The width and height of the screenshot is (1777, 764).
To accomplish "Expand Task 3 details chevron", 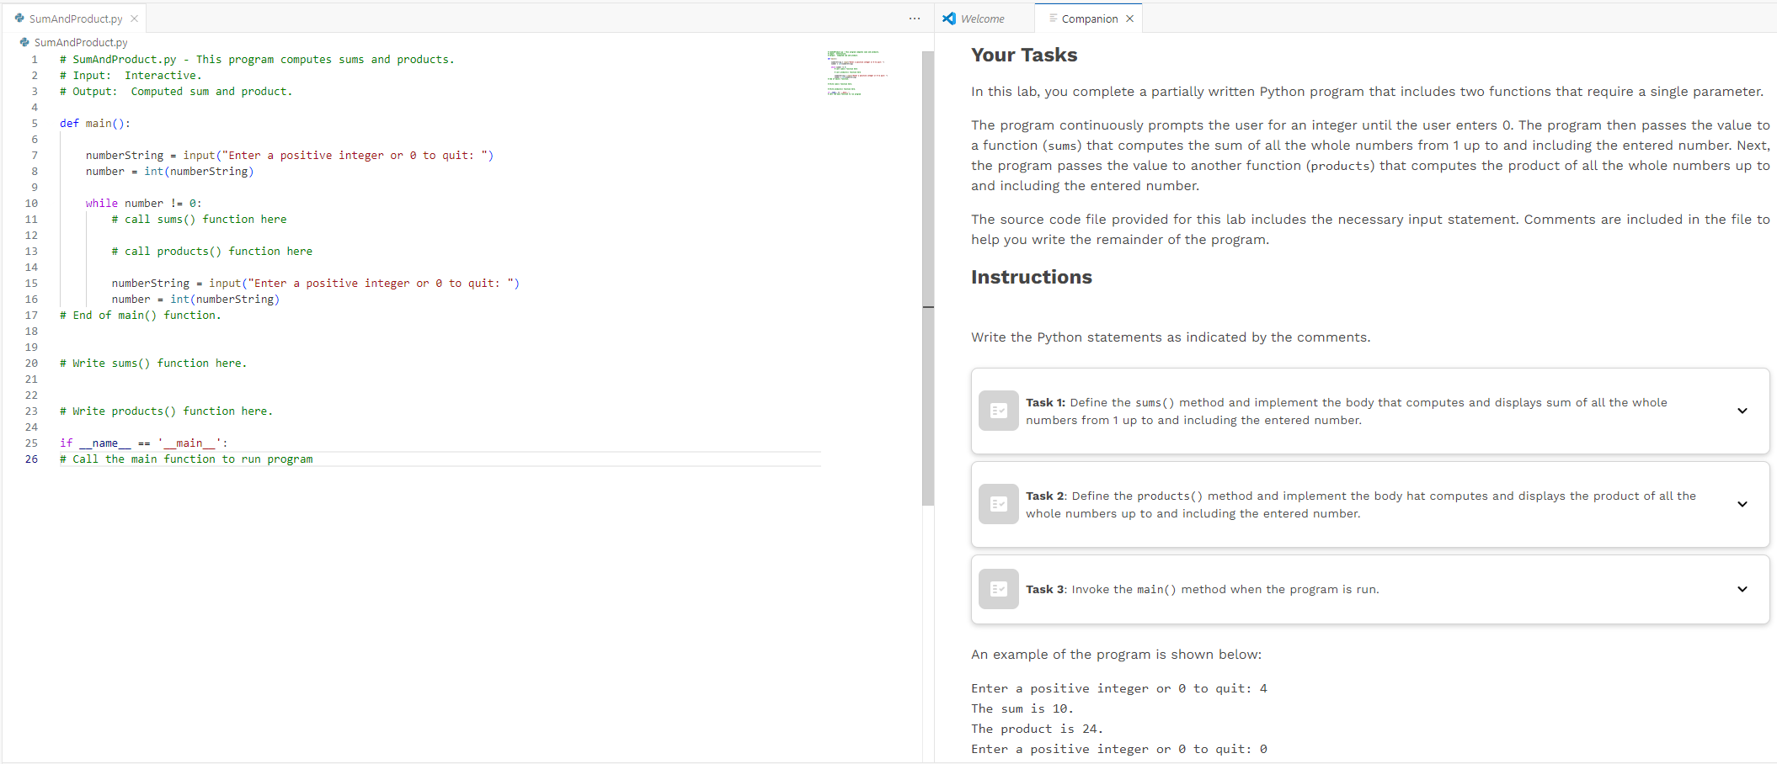I will click(x=1742, y=589).
